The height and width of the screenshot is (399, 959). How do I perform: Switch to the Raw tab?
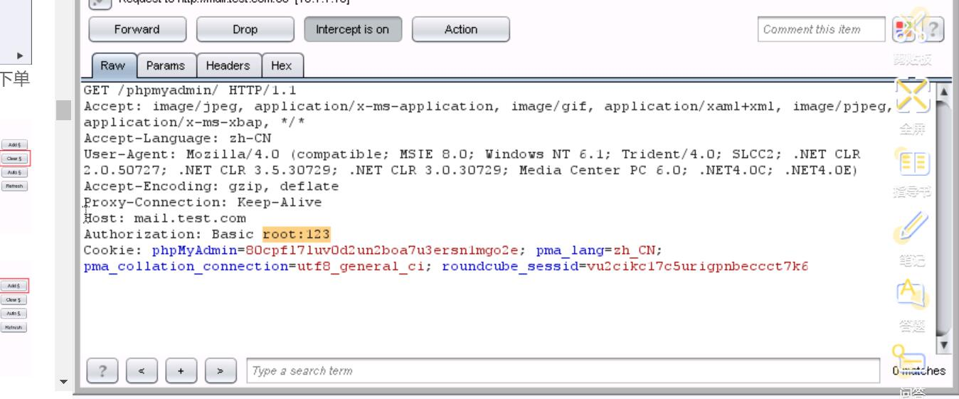tap(112, 65)
